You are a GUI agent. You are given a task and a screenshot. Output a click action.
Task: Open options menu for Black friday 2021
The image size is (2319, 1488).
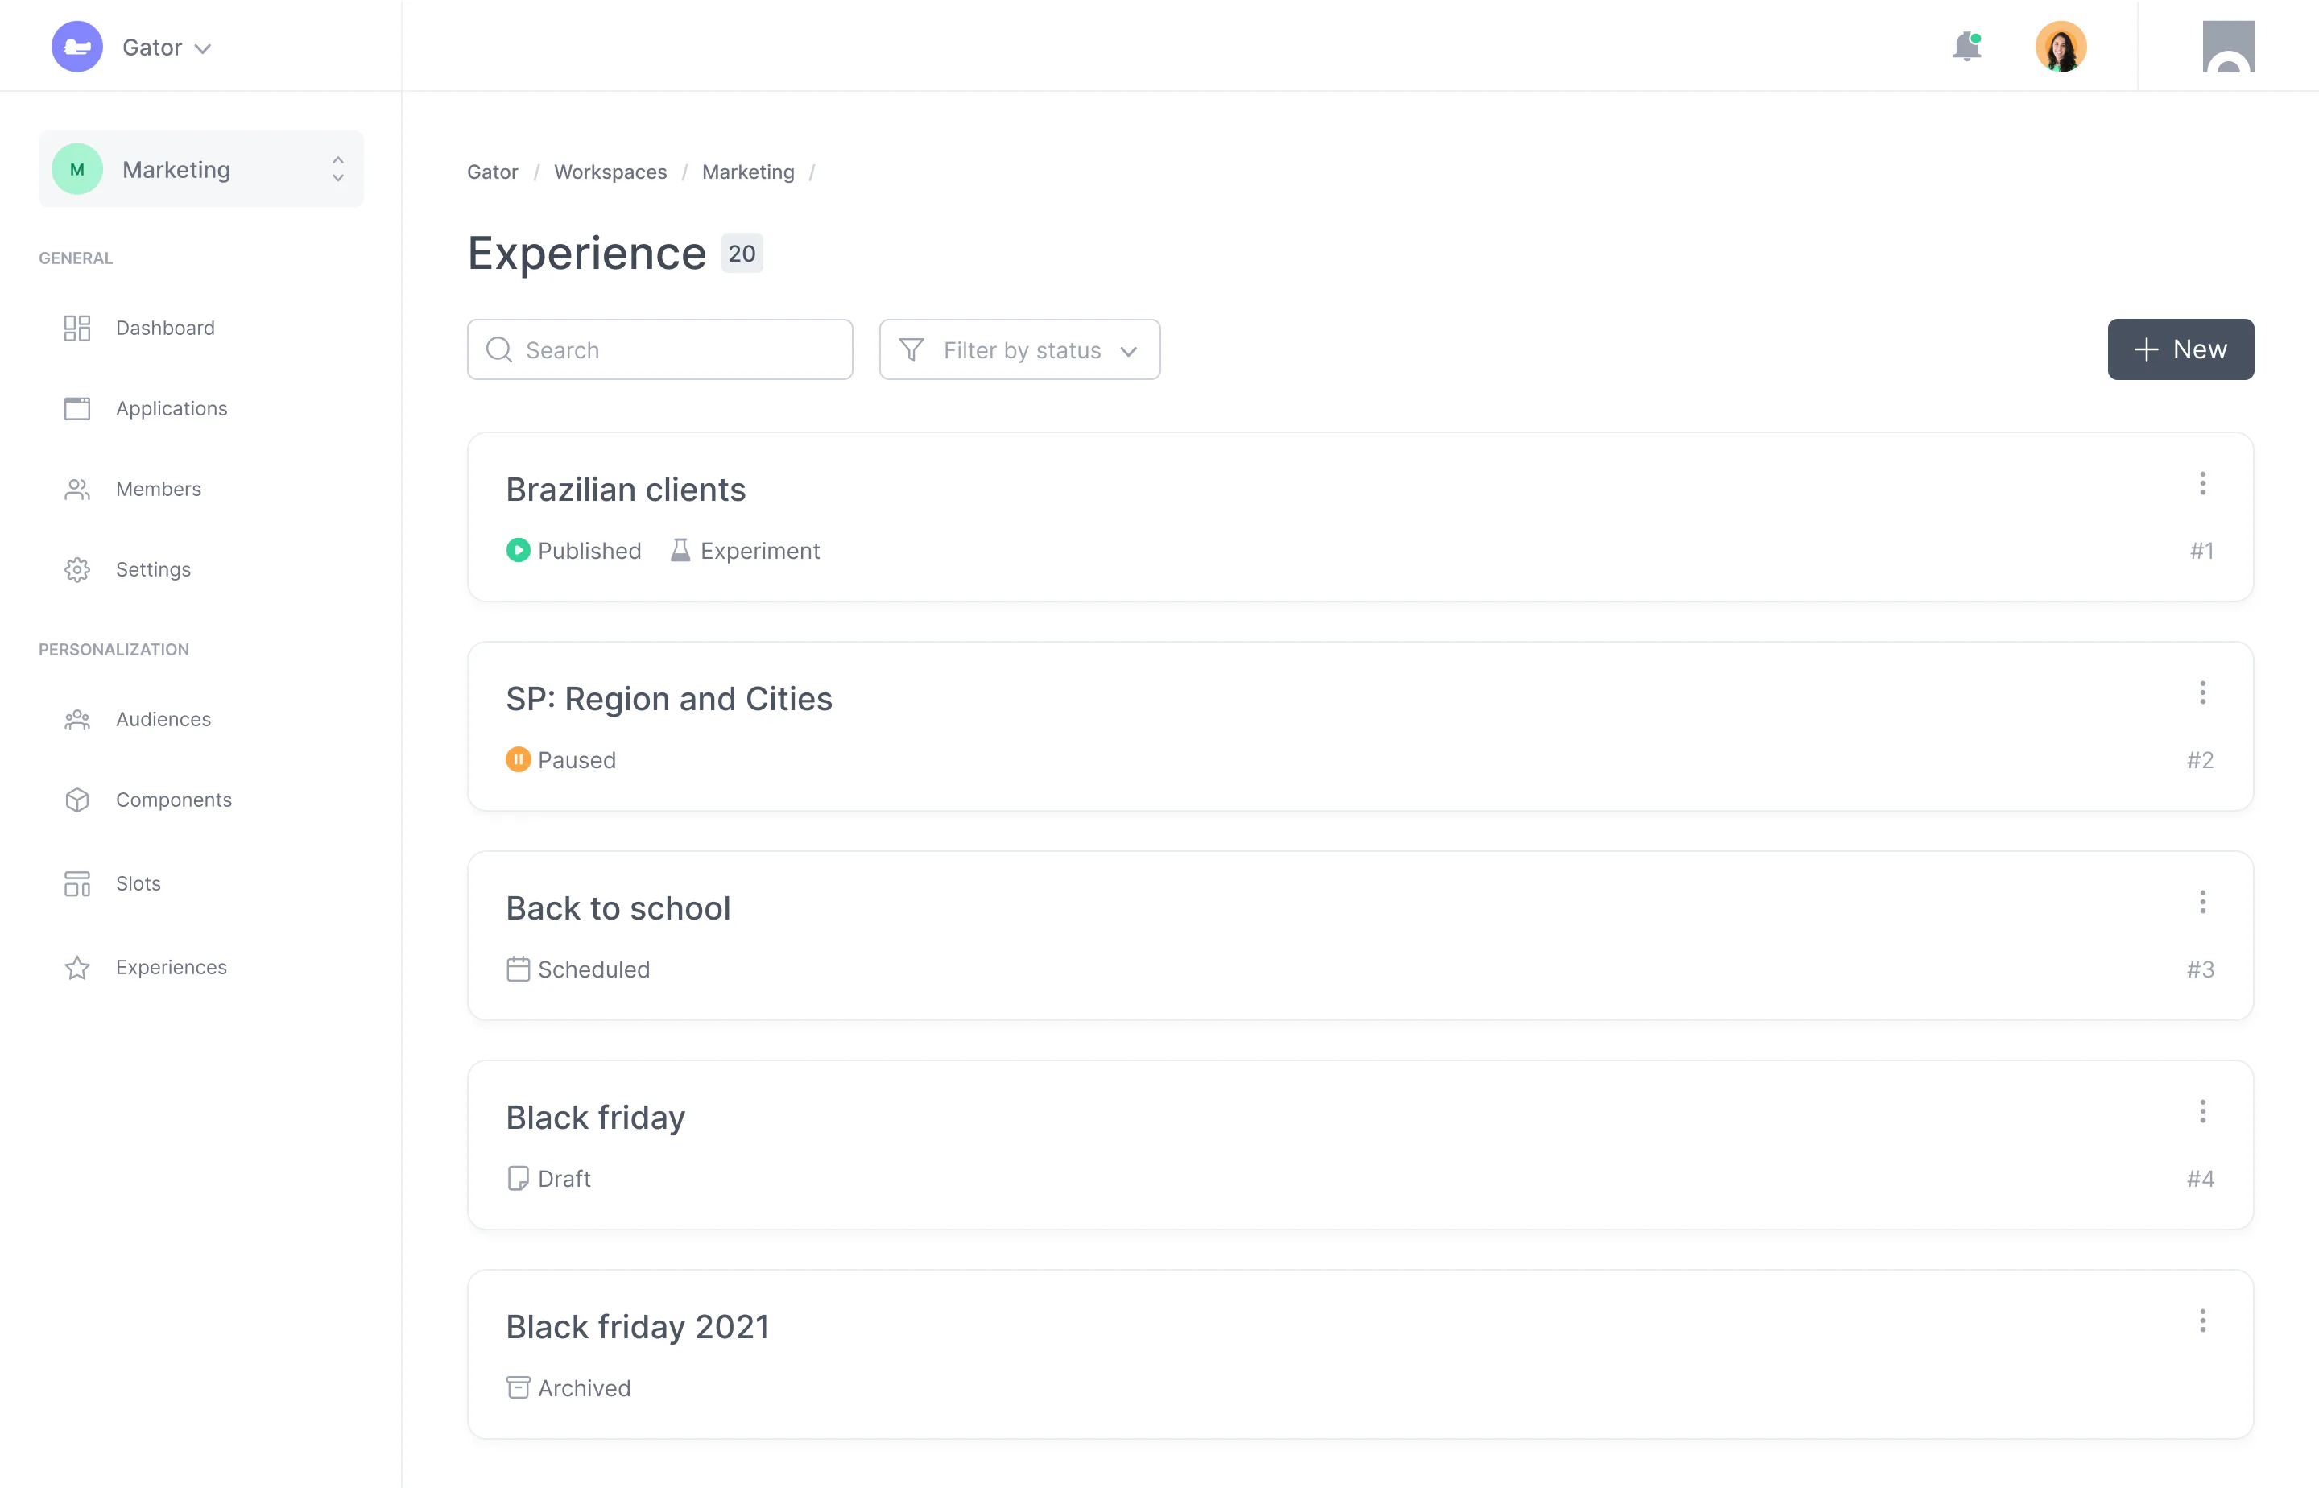pos(2203,1320)
